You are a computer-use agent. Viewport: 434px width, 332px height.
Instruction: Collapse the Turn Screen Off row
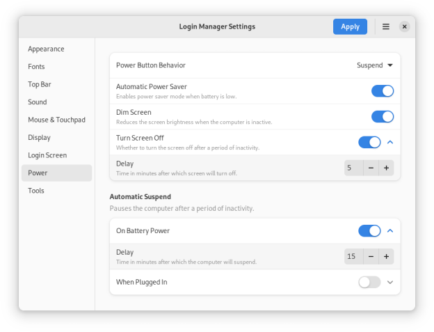click(x=390, y=142)
